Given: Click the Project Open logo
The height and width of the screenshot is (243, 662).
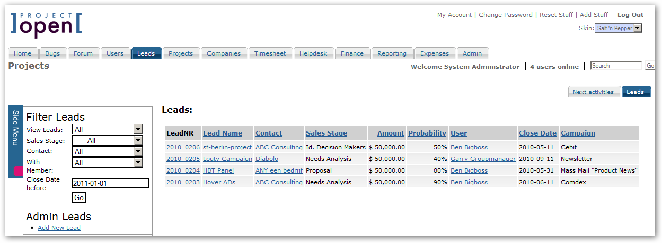Looking at the screenshot, I should point(46,25).
